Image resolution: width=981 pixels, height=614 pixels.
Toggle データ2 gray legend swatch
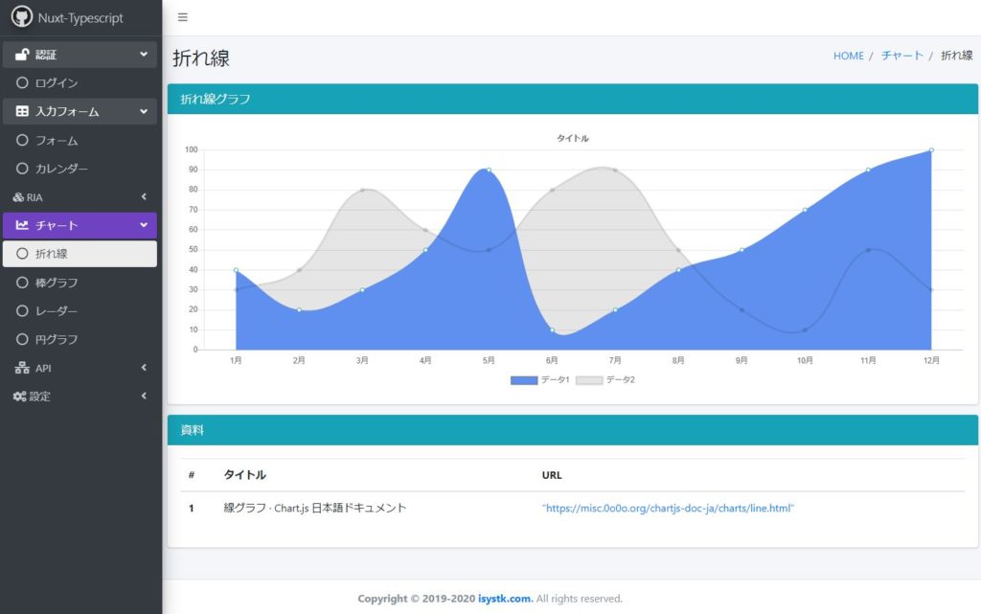589,380
